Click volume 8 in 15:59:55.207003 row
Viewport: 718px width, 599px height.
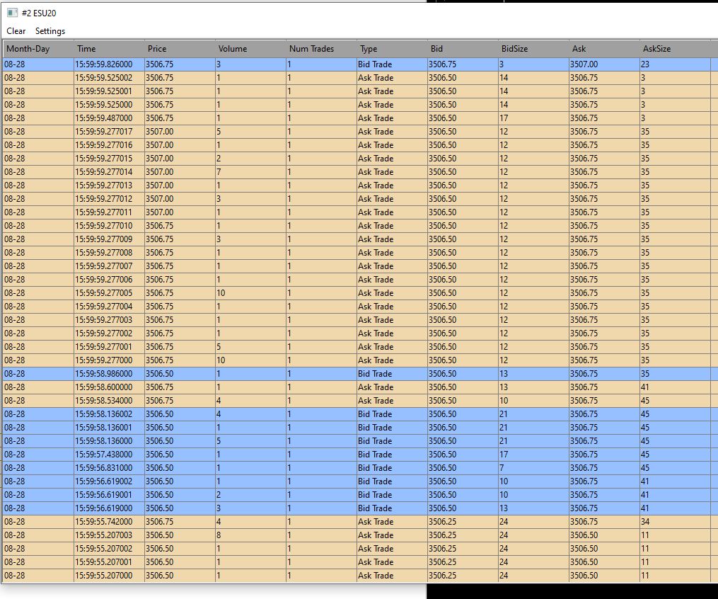pyautogui.click(x=250, y=535)
